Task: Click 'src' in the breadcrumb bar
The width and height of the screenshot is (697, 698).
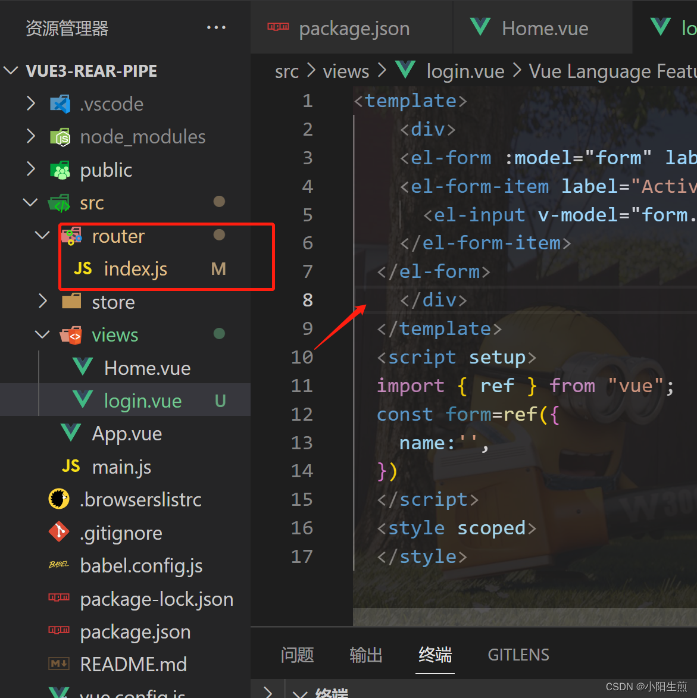Action: click(x=286, y=71)
